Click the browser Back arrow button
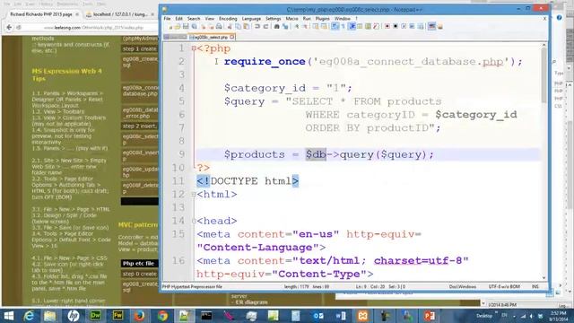The image size is (574, 323). point(9,27)
